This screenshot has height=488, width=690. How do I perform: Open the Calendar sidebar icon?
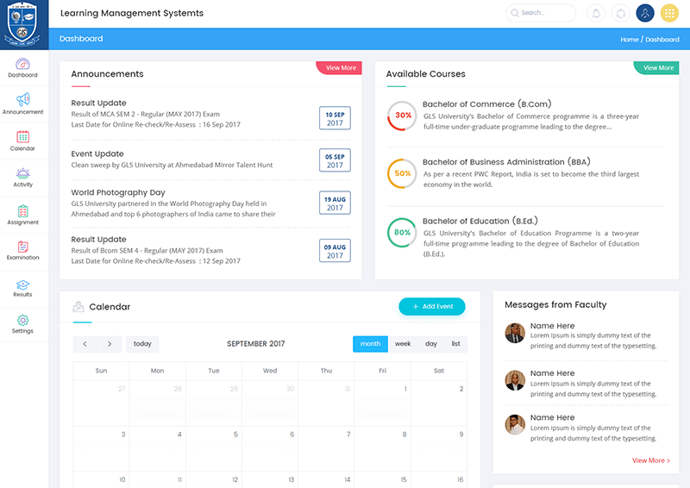[x=23, y=137]
